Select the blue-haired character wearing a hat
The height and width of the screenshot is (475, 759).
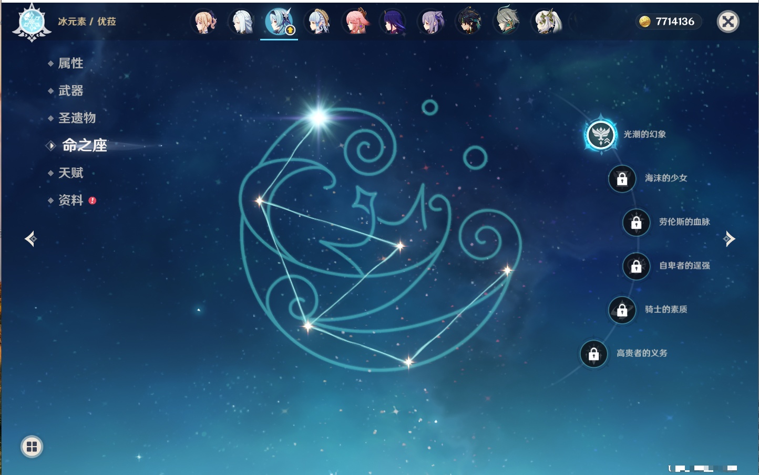click(x=317, y=22)
